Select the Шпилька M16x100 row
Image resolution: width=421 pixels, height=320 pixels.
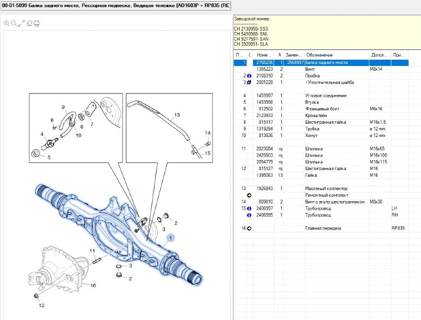314,155
